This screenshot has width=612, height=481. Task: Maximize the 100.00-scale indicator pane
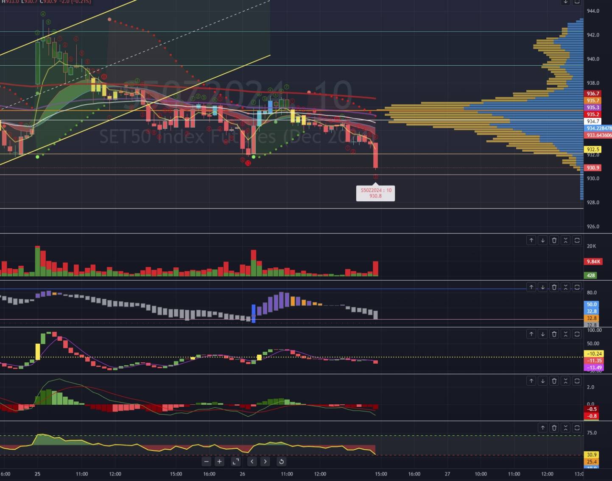pos(577,334)
